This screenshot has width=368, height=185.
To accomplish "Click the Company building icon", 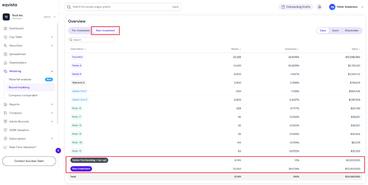I will pos(5,113).
